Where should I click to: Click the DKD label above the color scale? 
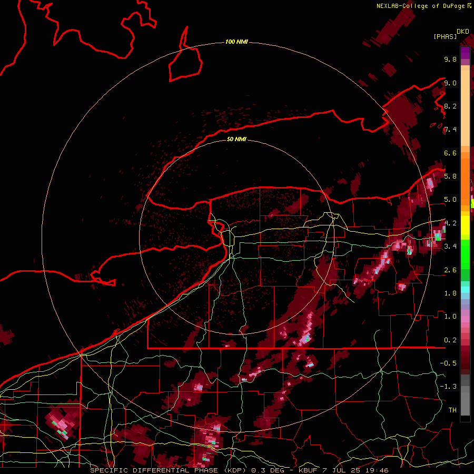click(463, 32)
